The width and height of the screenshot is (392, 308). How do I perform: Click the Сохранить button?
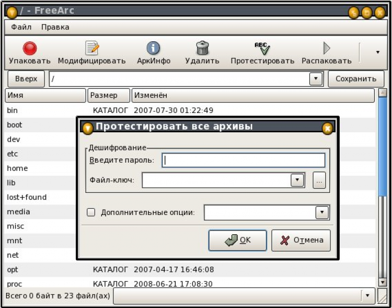point(355,79)
